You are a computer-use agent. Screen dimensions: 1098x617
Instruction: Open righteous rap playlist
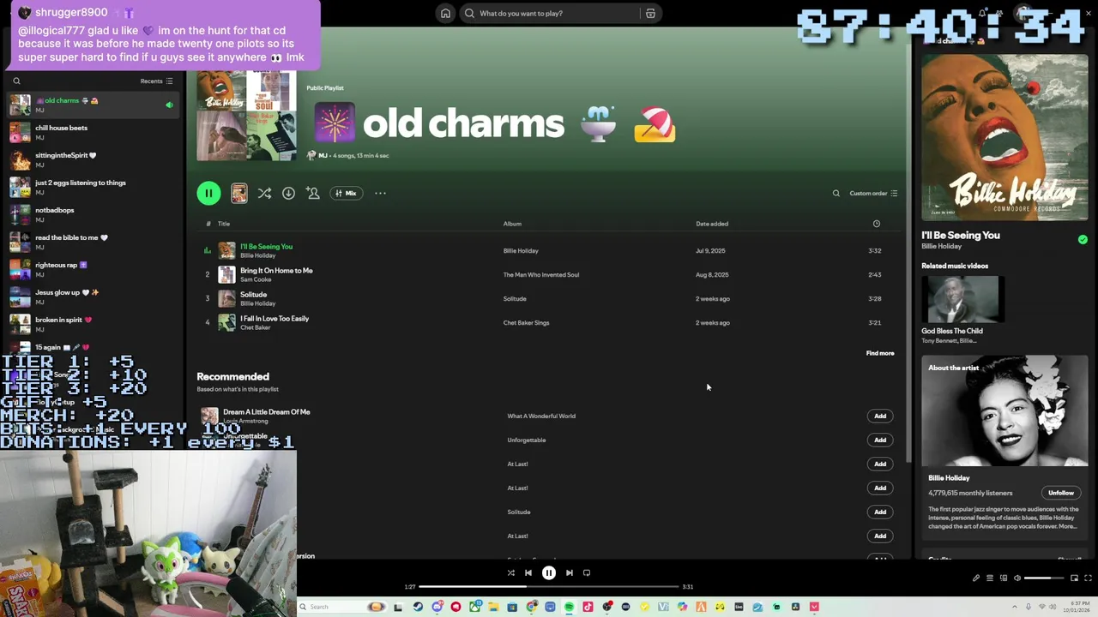point(93,269)
